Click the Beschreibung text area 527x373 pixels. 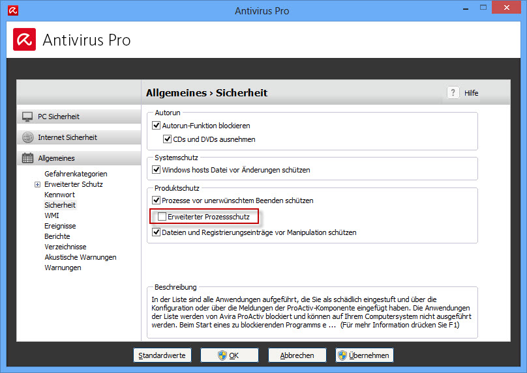point(312,312)
